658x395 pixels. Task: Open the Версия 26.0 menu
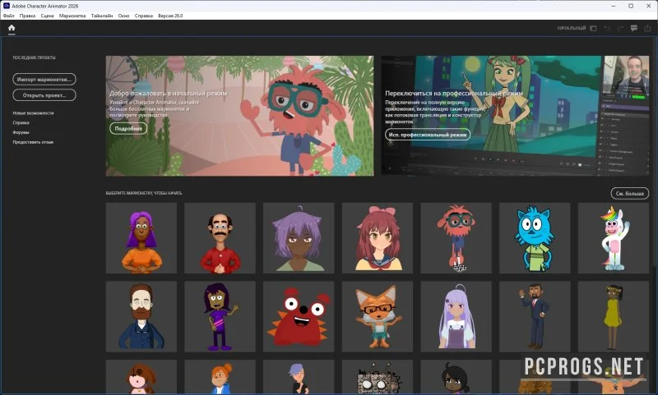170,16
